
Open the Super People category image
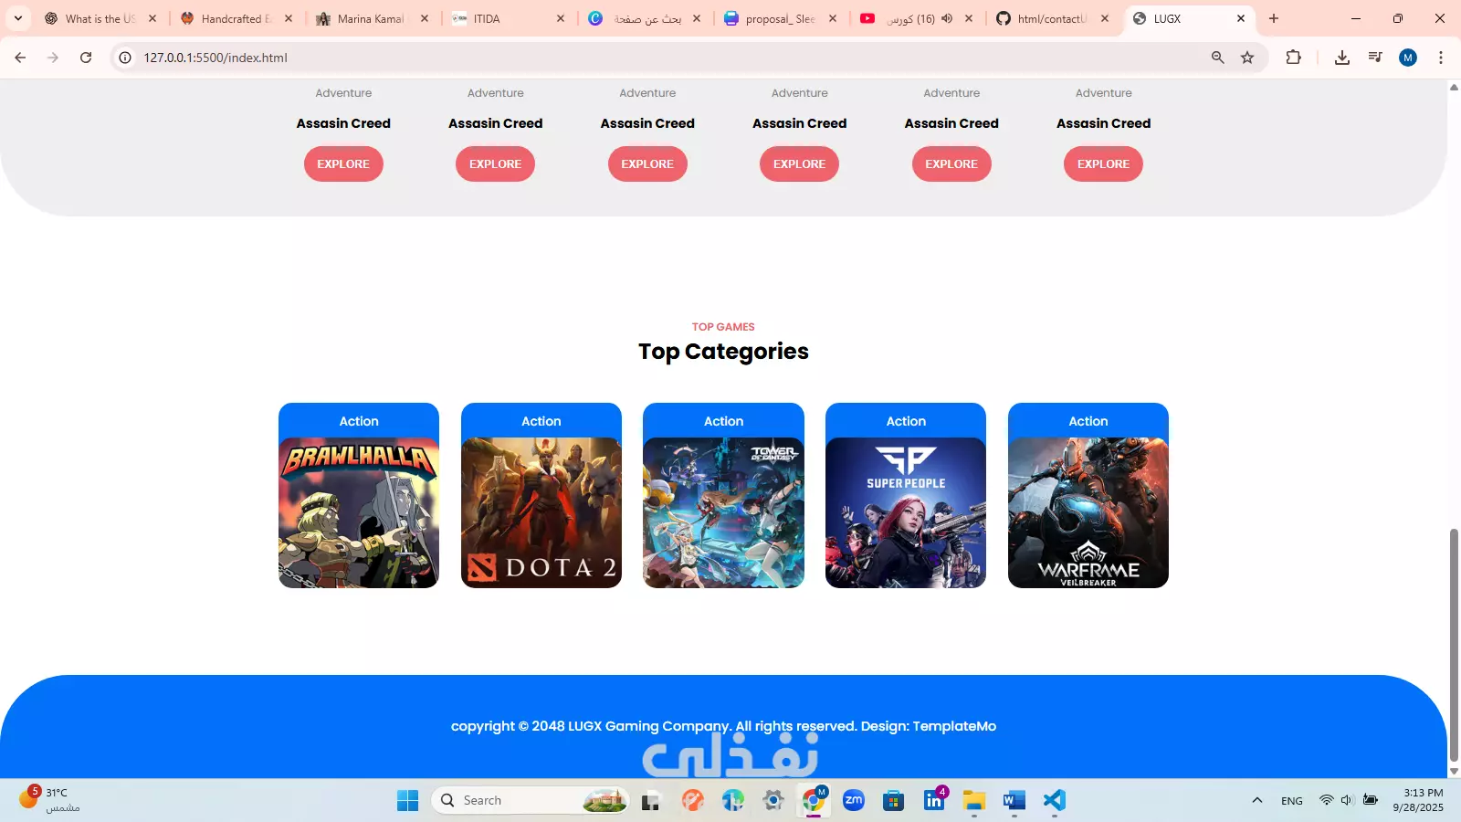[906, 512]
